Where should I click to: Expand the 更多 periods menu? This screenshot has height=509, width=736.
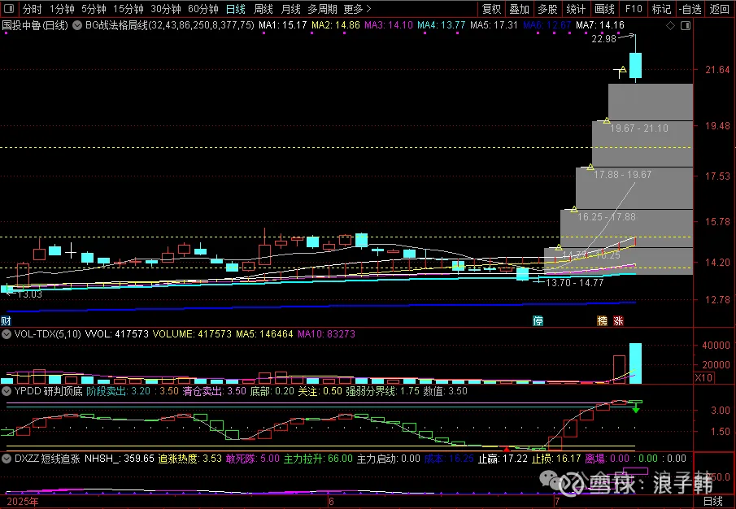point(357,9)
